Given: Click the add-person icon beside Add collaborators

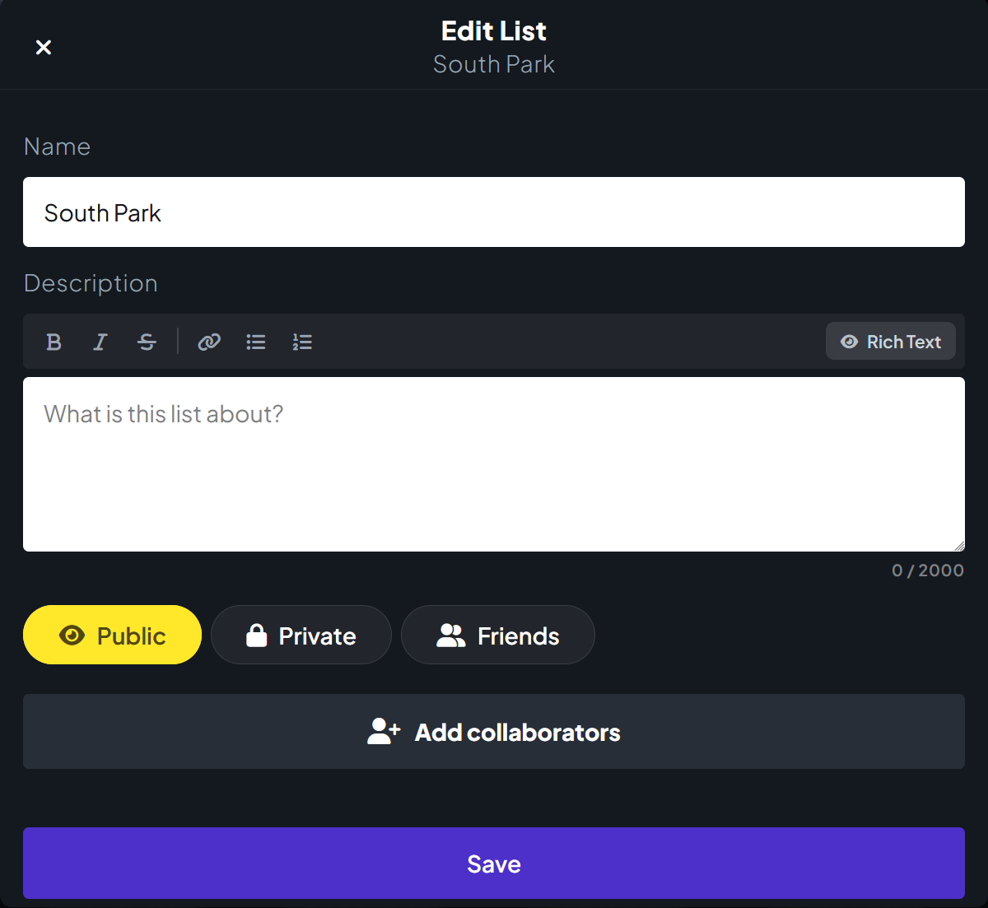Looking at the screenshot, I should 384,731.
